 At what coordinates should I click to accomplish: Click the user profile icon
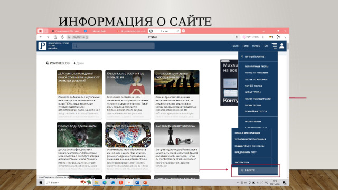coord(281,46)
